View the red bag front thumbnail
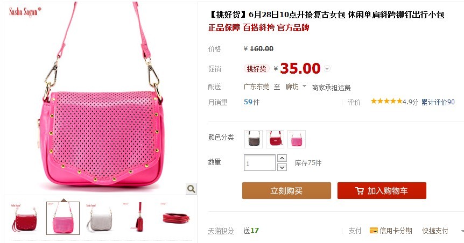This screenshot has width=464, height=243. click(x=25, y=218)
